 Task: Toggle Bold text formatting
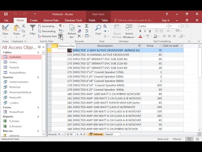pyautogui.click(x=140, y=31)
